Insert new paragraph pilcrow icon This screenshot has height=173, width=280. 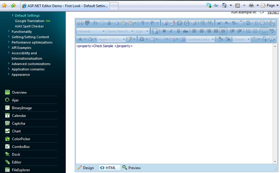point(234,23)
